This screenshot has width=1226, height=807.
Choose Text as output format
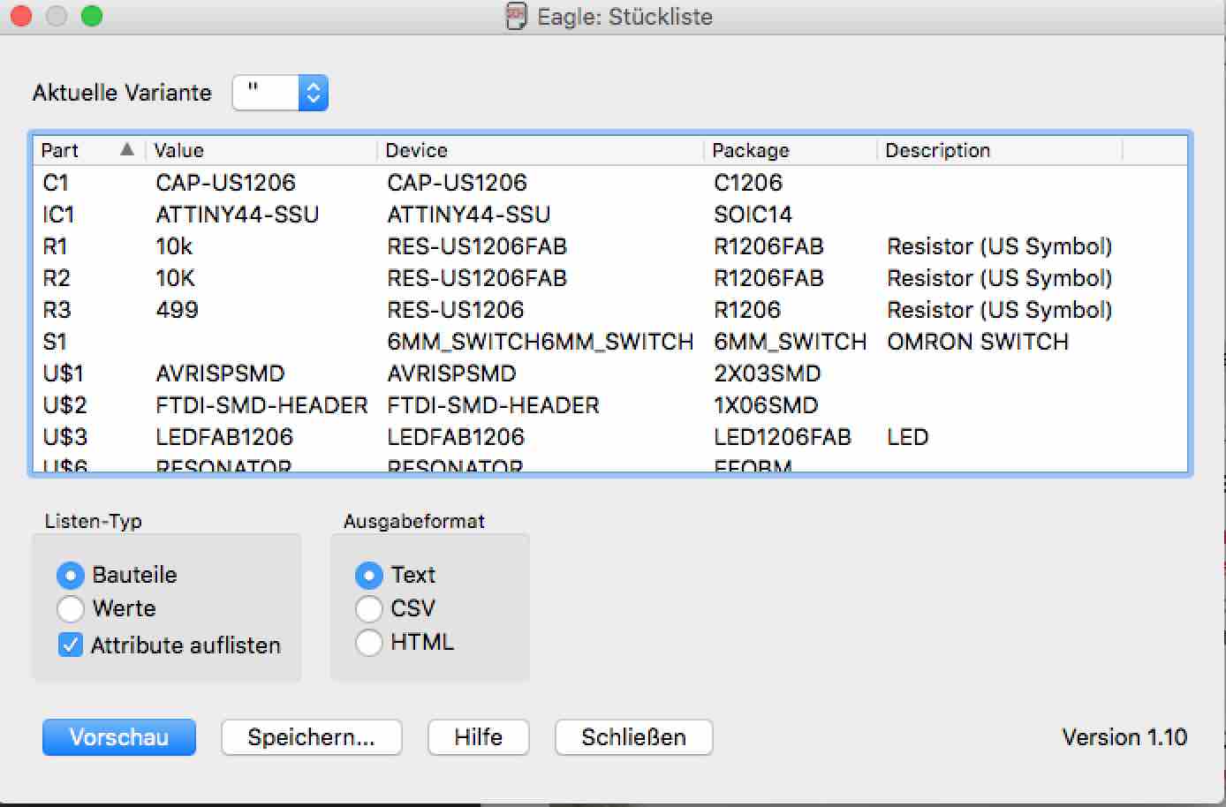coord(369,576)
